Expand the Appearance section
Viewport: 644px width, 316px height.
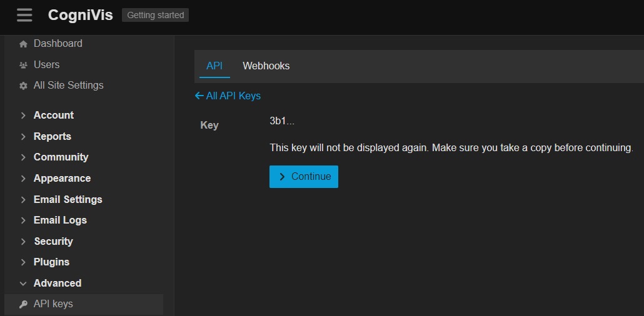62,178
